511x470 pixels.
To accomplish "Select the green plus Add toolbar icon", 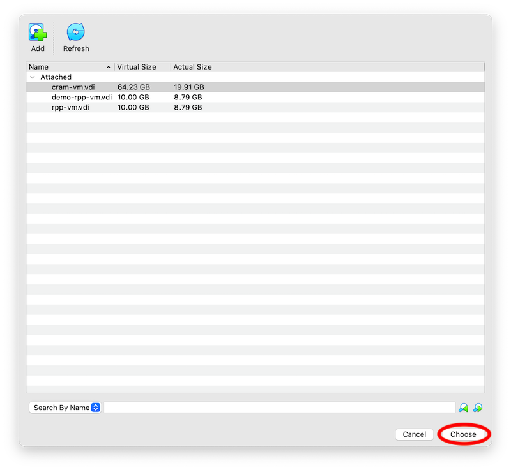I will (x=37, y=32).
